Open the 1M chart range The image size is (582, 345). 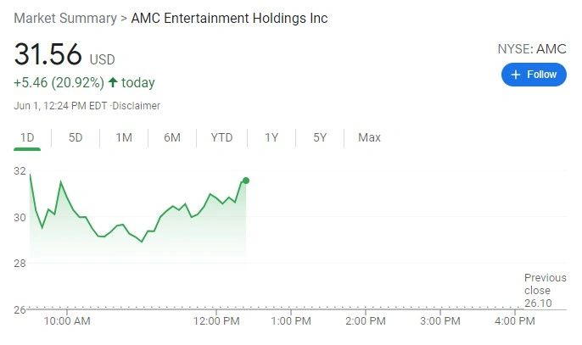point(124,137)
